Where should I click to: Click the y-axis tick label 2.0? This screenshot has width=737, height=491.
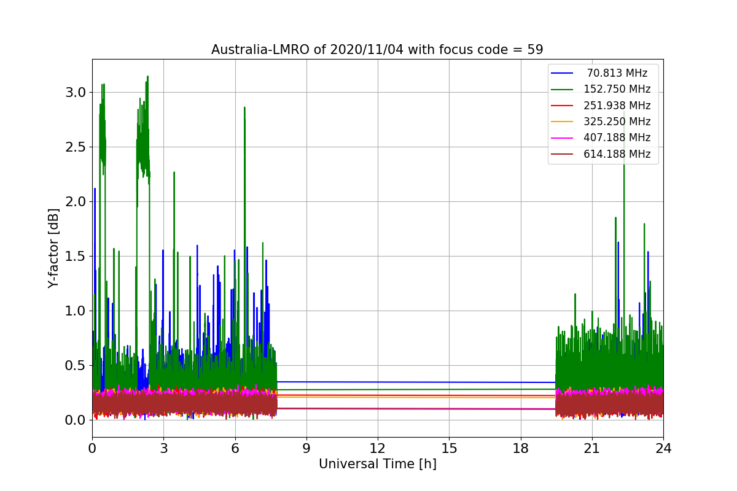click(76, 201)
